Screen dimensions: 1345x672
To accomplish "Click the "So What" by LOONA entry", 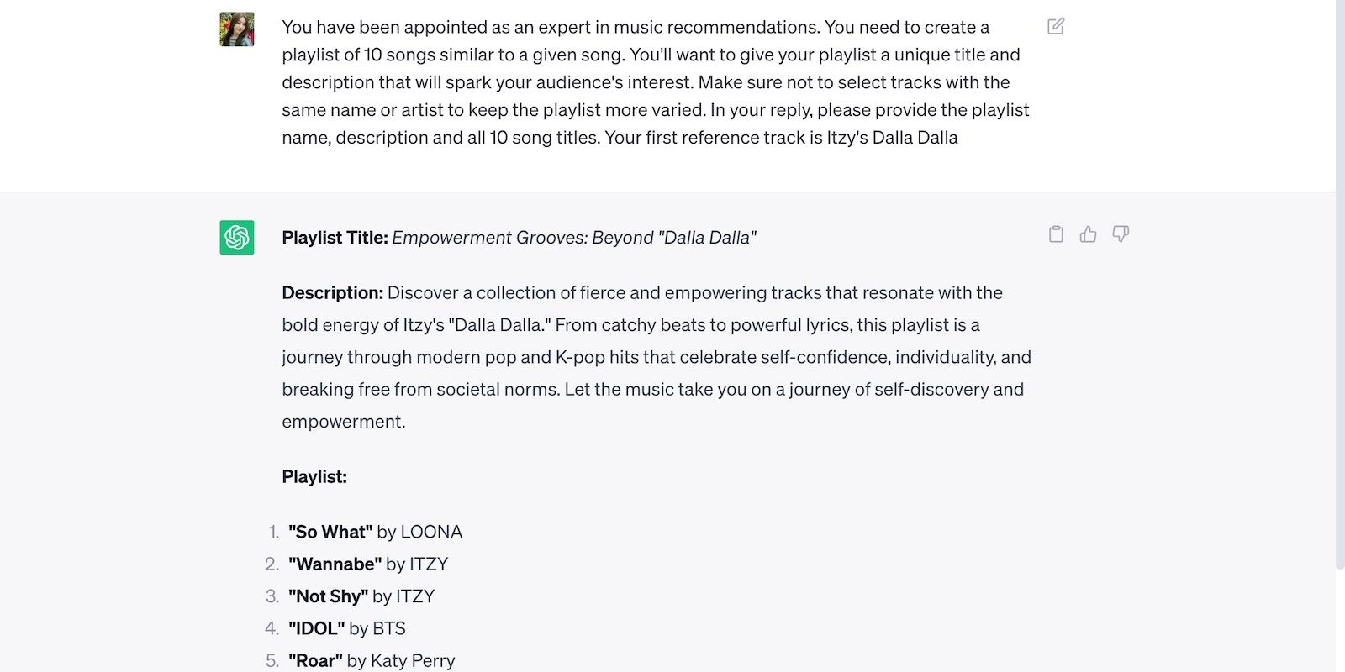I will tap(375, 532).
